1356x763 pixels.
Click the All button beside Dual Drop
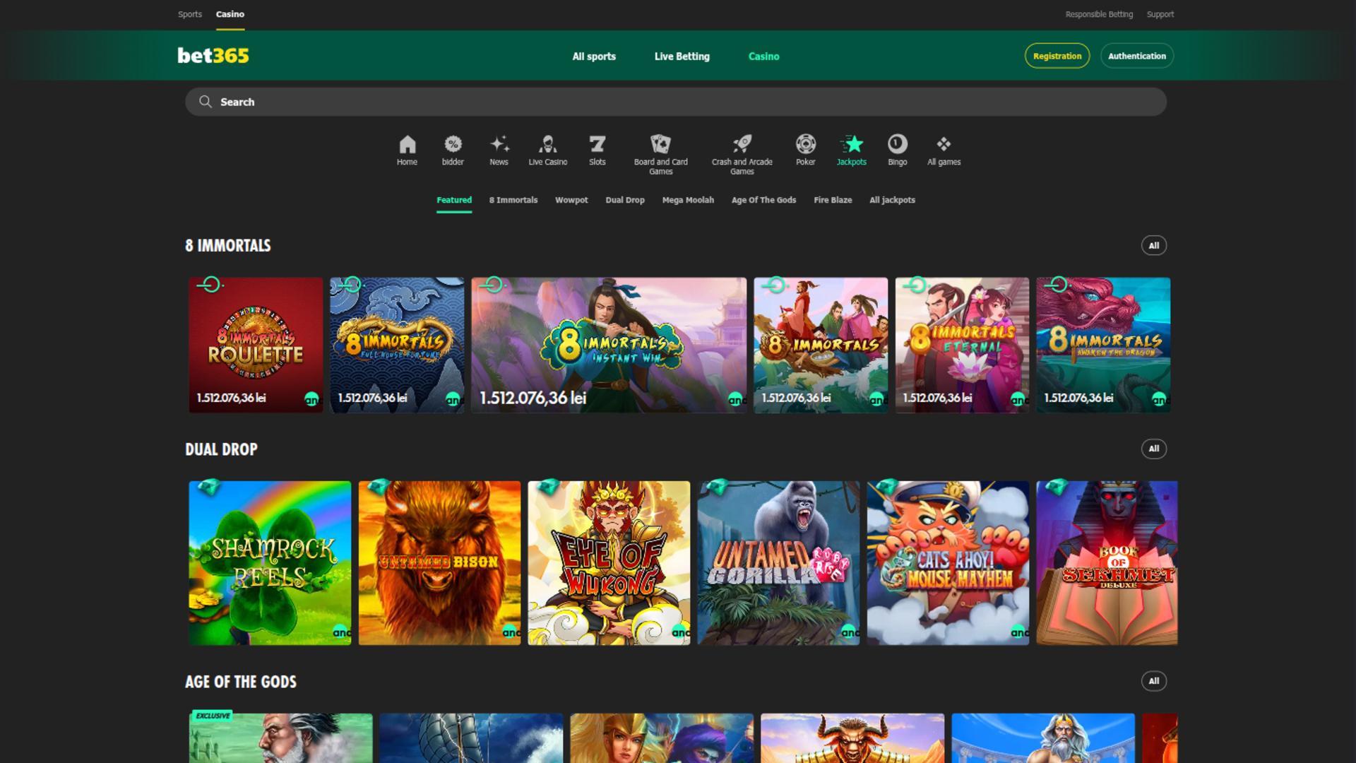coord(1154,449)
